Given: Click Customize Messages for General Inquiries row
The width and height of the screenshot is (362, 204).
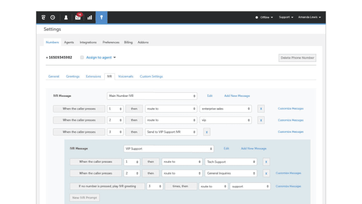Looking at the screenshot, I should pos(288,173).
